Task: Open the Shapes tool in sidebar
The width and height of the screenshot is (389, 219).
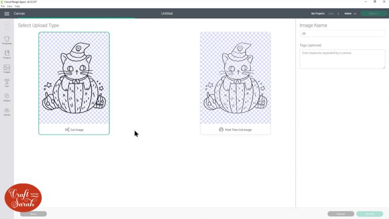Action: [7, 97]
